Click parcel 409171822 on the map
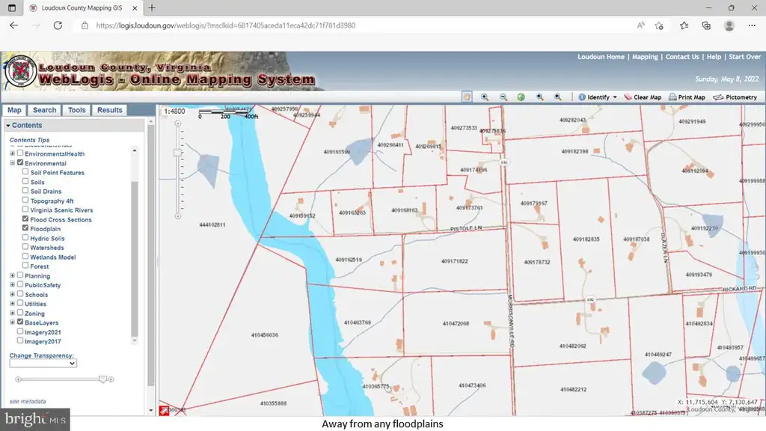The height and width of the screenshot is (431, 766). [454, 261]
